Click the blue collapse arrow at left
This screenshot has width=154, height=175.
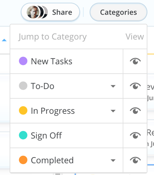pyautogui.click(x=4, y=40)
